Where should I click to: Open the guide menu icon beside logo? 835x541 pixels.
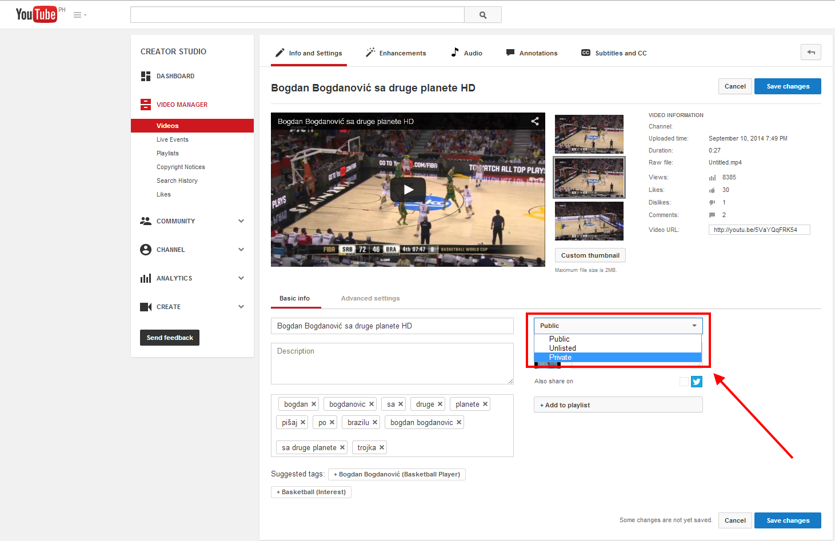(79, 15)
